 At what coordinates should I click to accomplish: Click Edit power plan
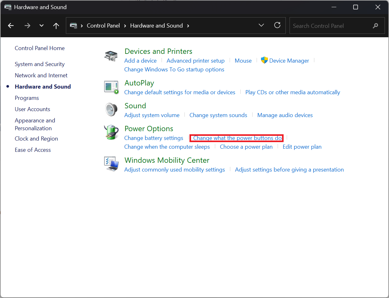pos(302,147)
